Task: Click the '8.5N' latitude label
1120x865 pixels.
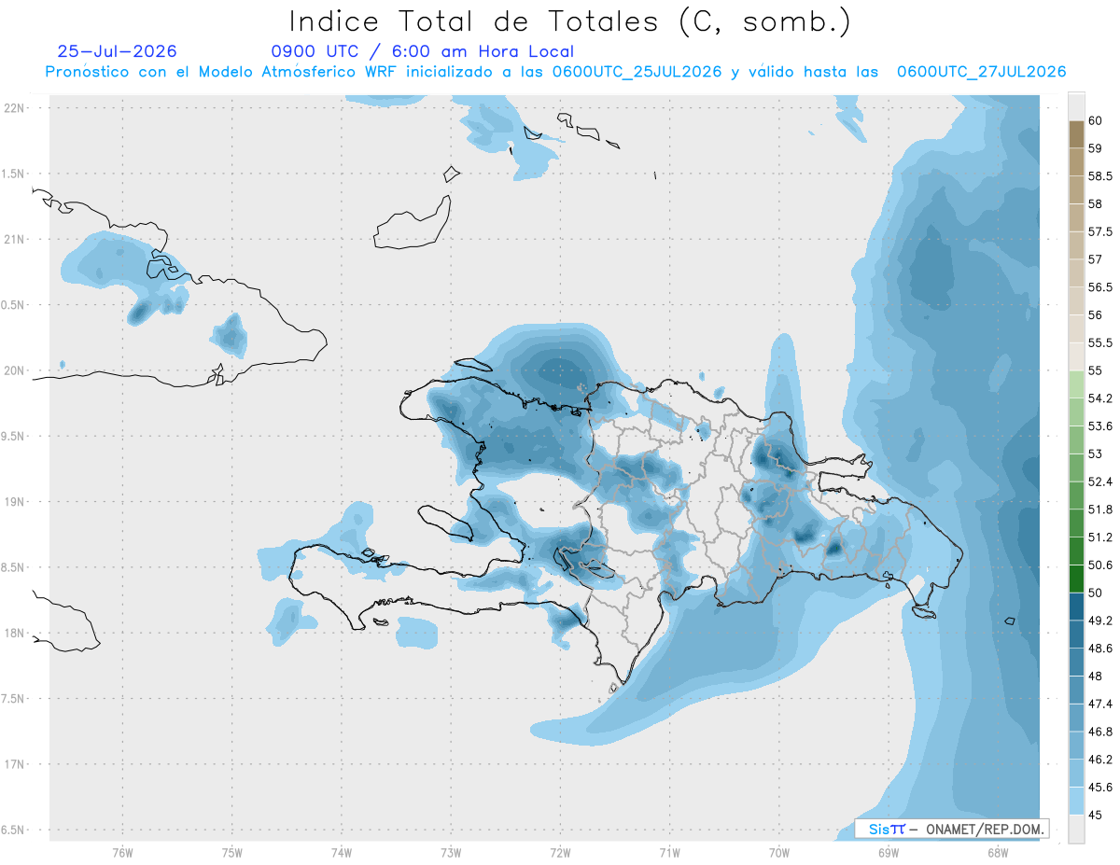Action: (14, 567)
